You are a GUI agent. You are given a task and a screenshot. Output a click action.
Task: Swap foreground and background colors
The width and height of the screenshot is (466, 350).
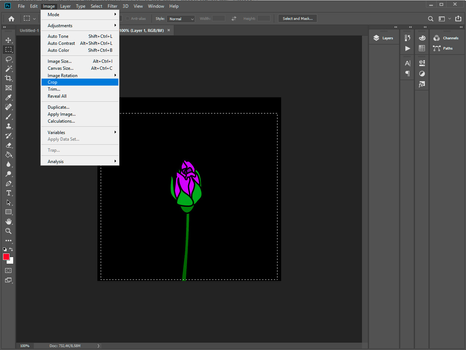coord(11,249)
